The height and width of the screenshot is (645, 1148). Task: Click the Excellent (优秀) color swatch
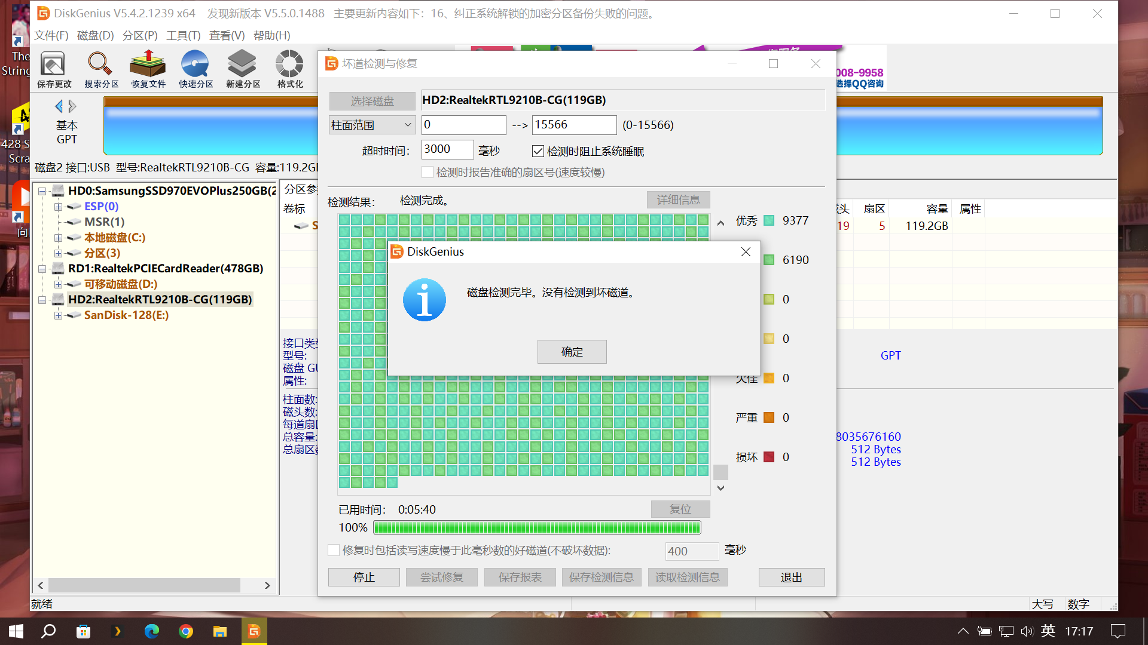(770, 221)
